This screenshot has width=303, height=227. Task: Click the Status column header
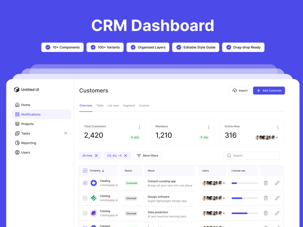(x=128, y=171)
